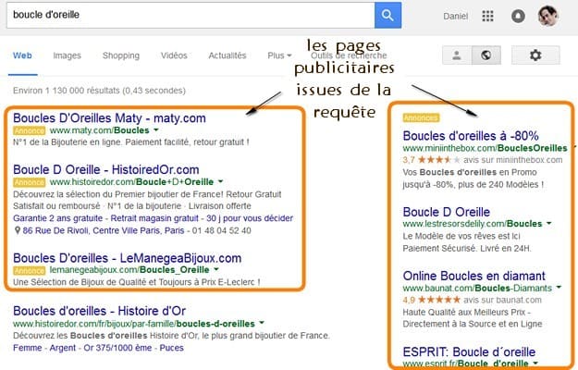This screenshot has width=578, height=370.
Task: Click the Argent sitelink
Action: coord(62,348)
